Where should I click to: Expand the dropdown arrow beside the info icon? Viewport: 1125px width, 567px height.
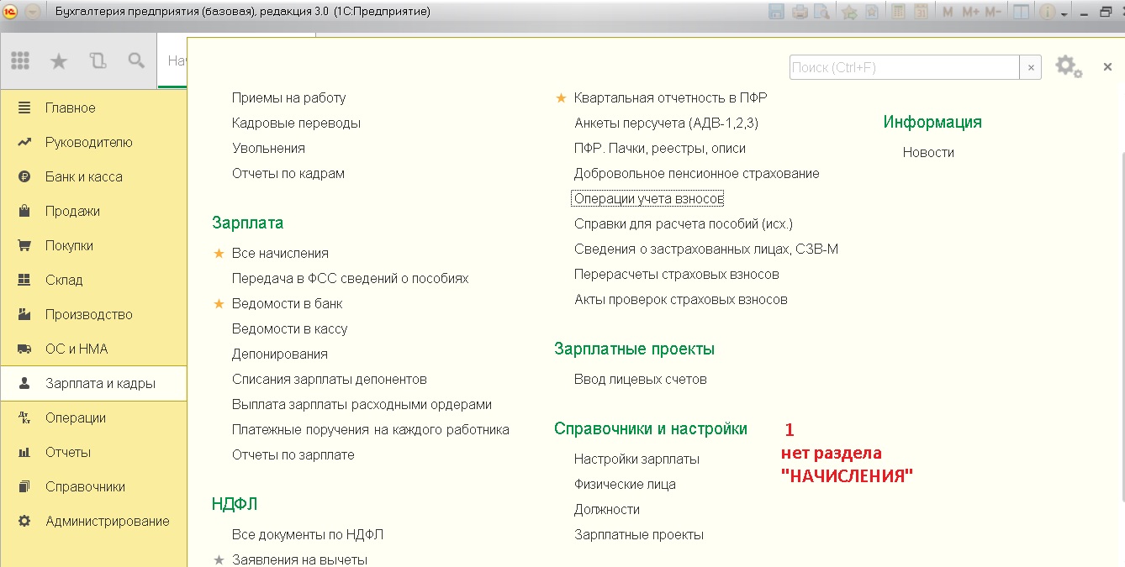1064,13
